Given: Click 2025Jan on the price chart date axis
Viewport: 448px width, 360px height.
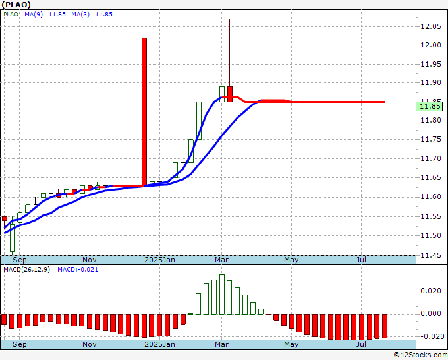Looking at the screenshot, I should tap(159, 260).
